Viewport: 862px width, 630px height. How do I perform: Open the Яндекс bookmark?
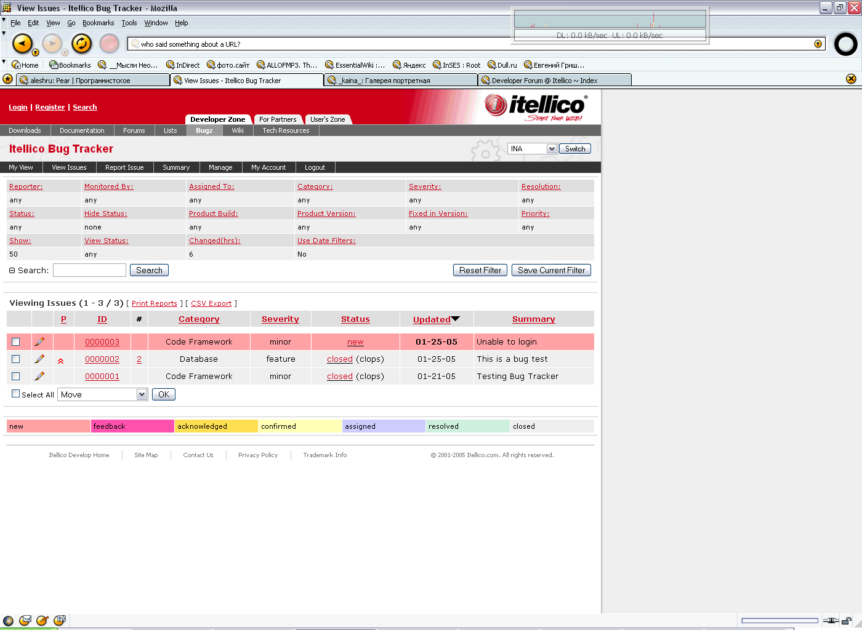409,65
